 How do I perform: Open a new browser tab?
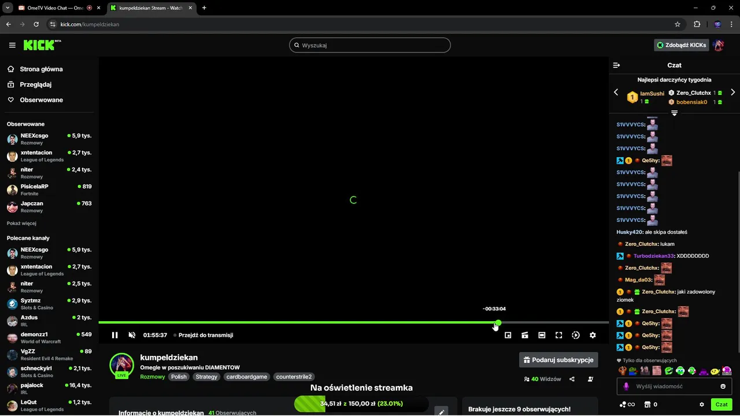204,8
